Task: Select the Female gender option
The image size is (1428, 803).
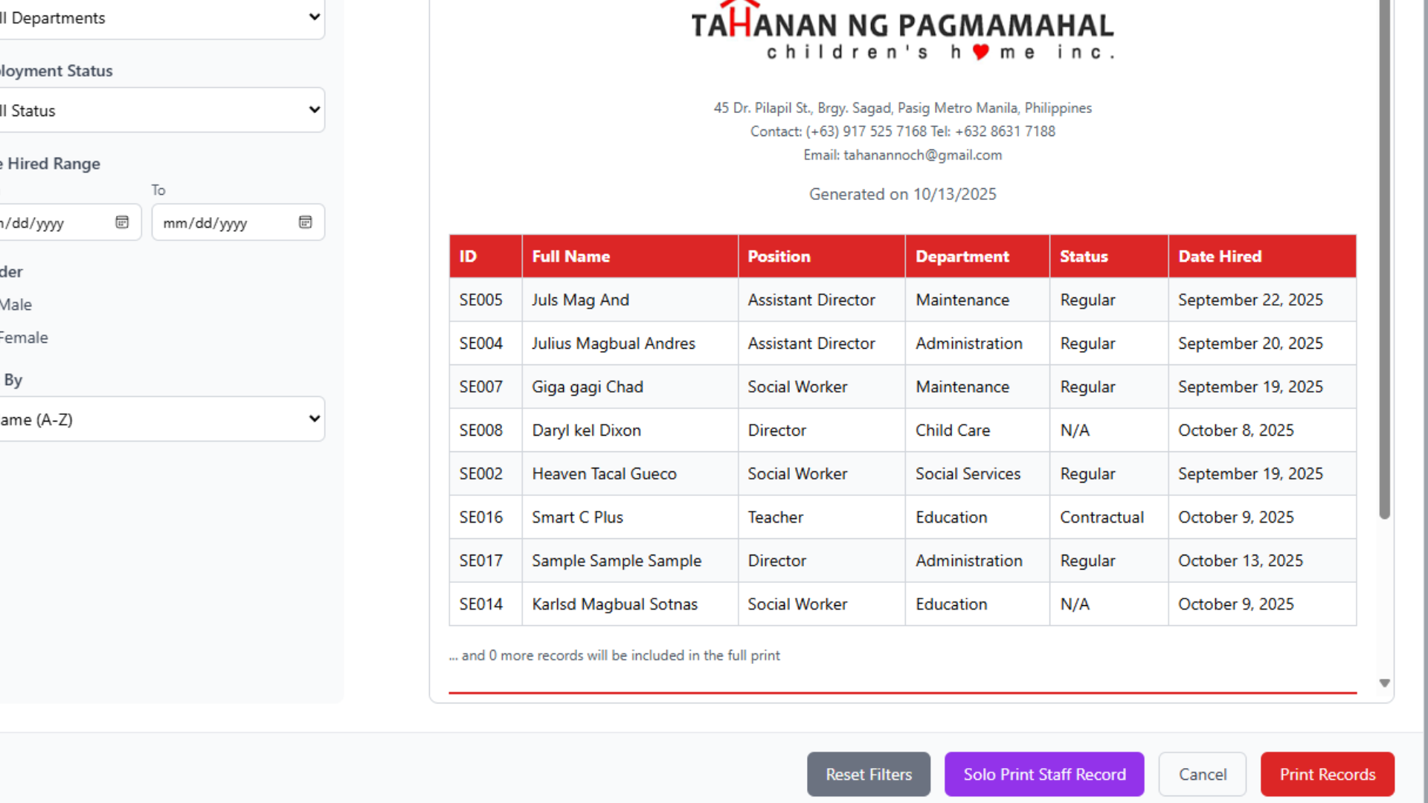Action: 24,338
